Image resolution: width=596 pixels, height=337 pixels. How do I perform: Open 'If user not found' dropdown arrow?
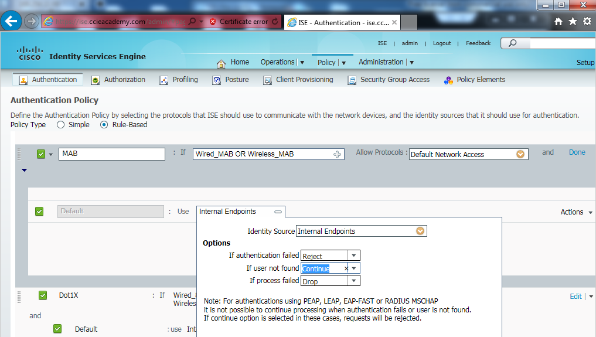pyautogui.click(x=354, y=268)
